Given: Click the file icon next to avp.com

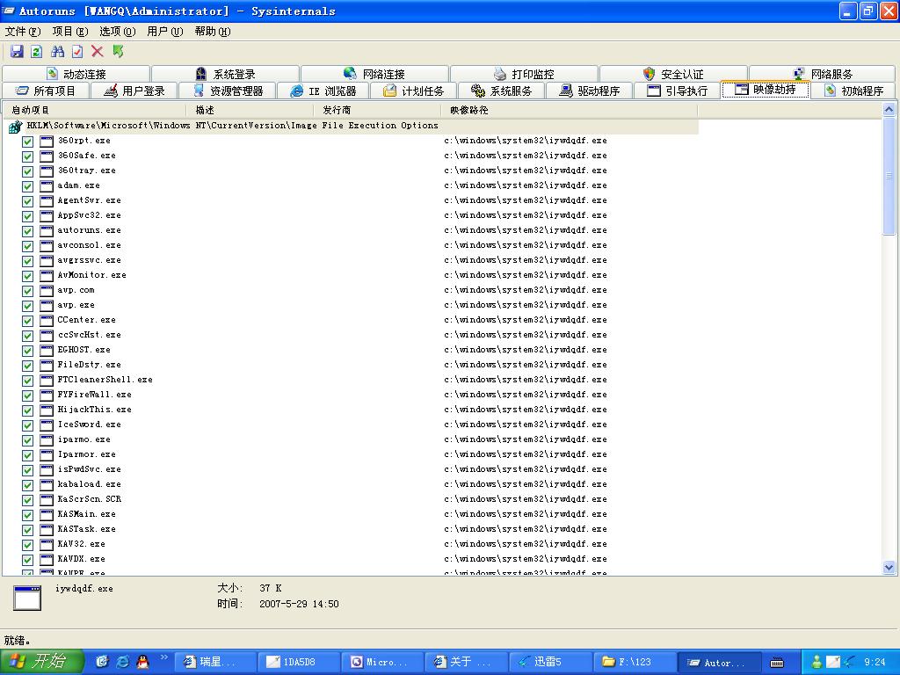Looking at the screenshot, I should [x=47, y=290].
